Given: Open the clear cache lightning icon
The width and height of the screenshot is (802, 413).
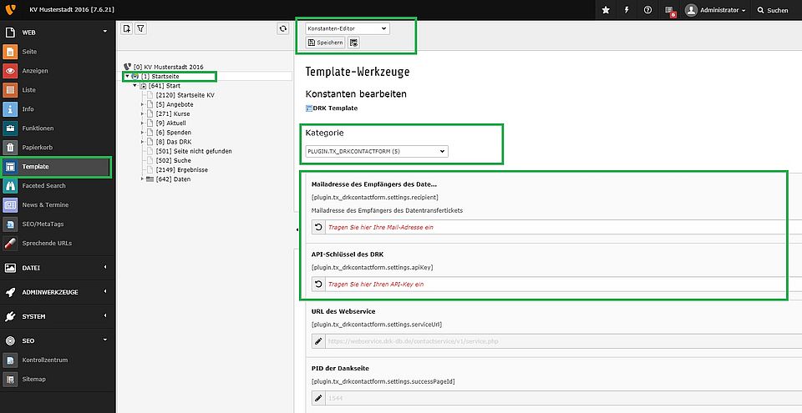Looking at the screenshot, I should [x=627, y=10].
